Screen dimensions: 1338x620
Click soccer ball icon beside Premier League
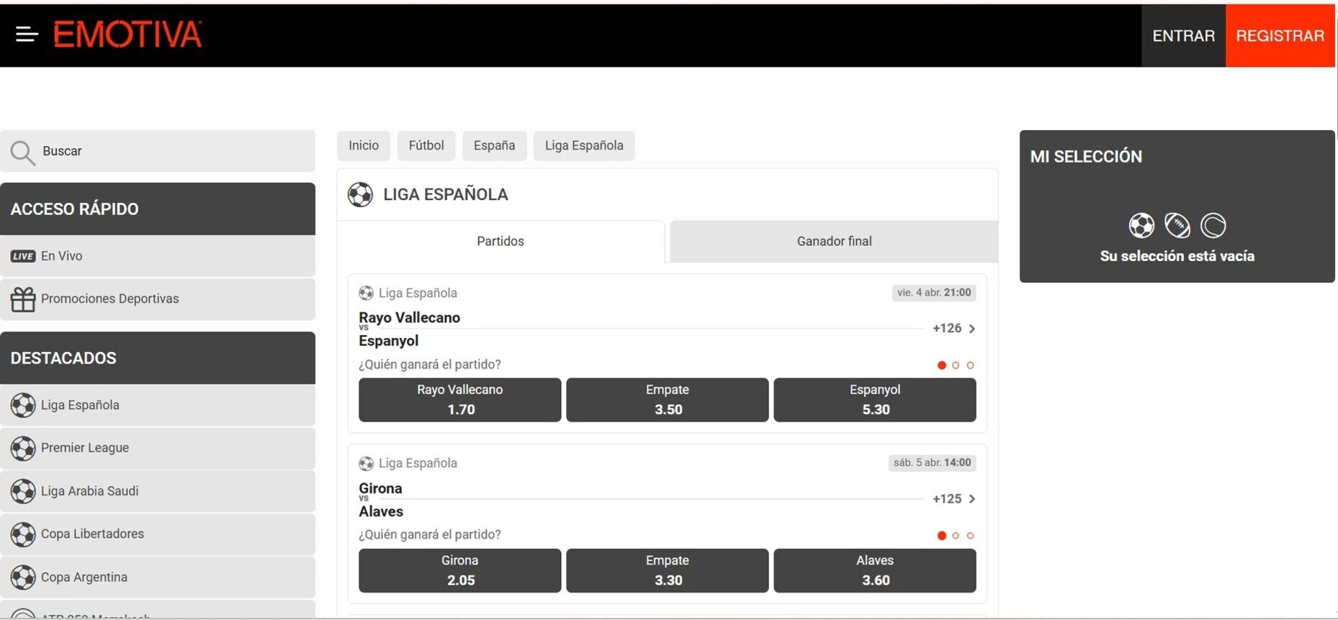click(23, 448)
